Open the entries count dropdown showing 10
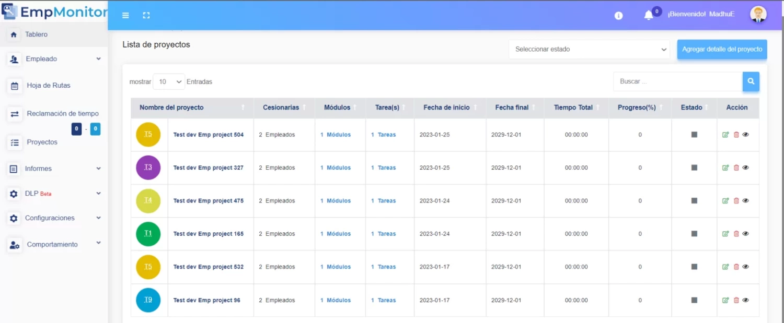Screen dimensions: 784x323 pos(169,82)
